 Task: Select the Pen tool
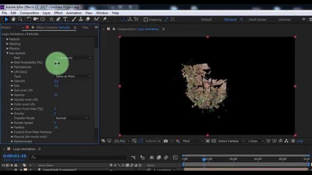(58, 19)
